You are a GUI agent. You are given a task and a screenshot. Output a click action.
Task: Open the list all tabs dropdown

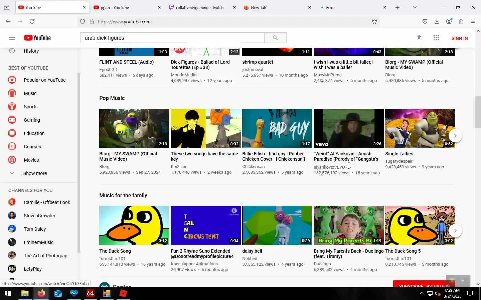[415, 7]
